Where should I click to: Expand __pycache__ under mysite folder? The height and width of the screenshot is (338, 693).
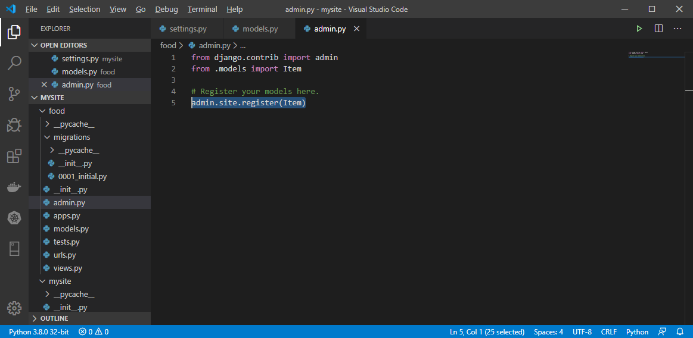coord(90,295)
